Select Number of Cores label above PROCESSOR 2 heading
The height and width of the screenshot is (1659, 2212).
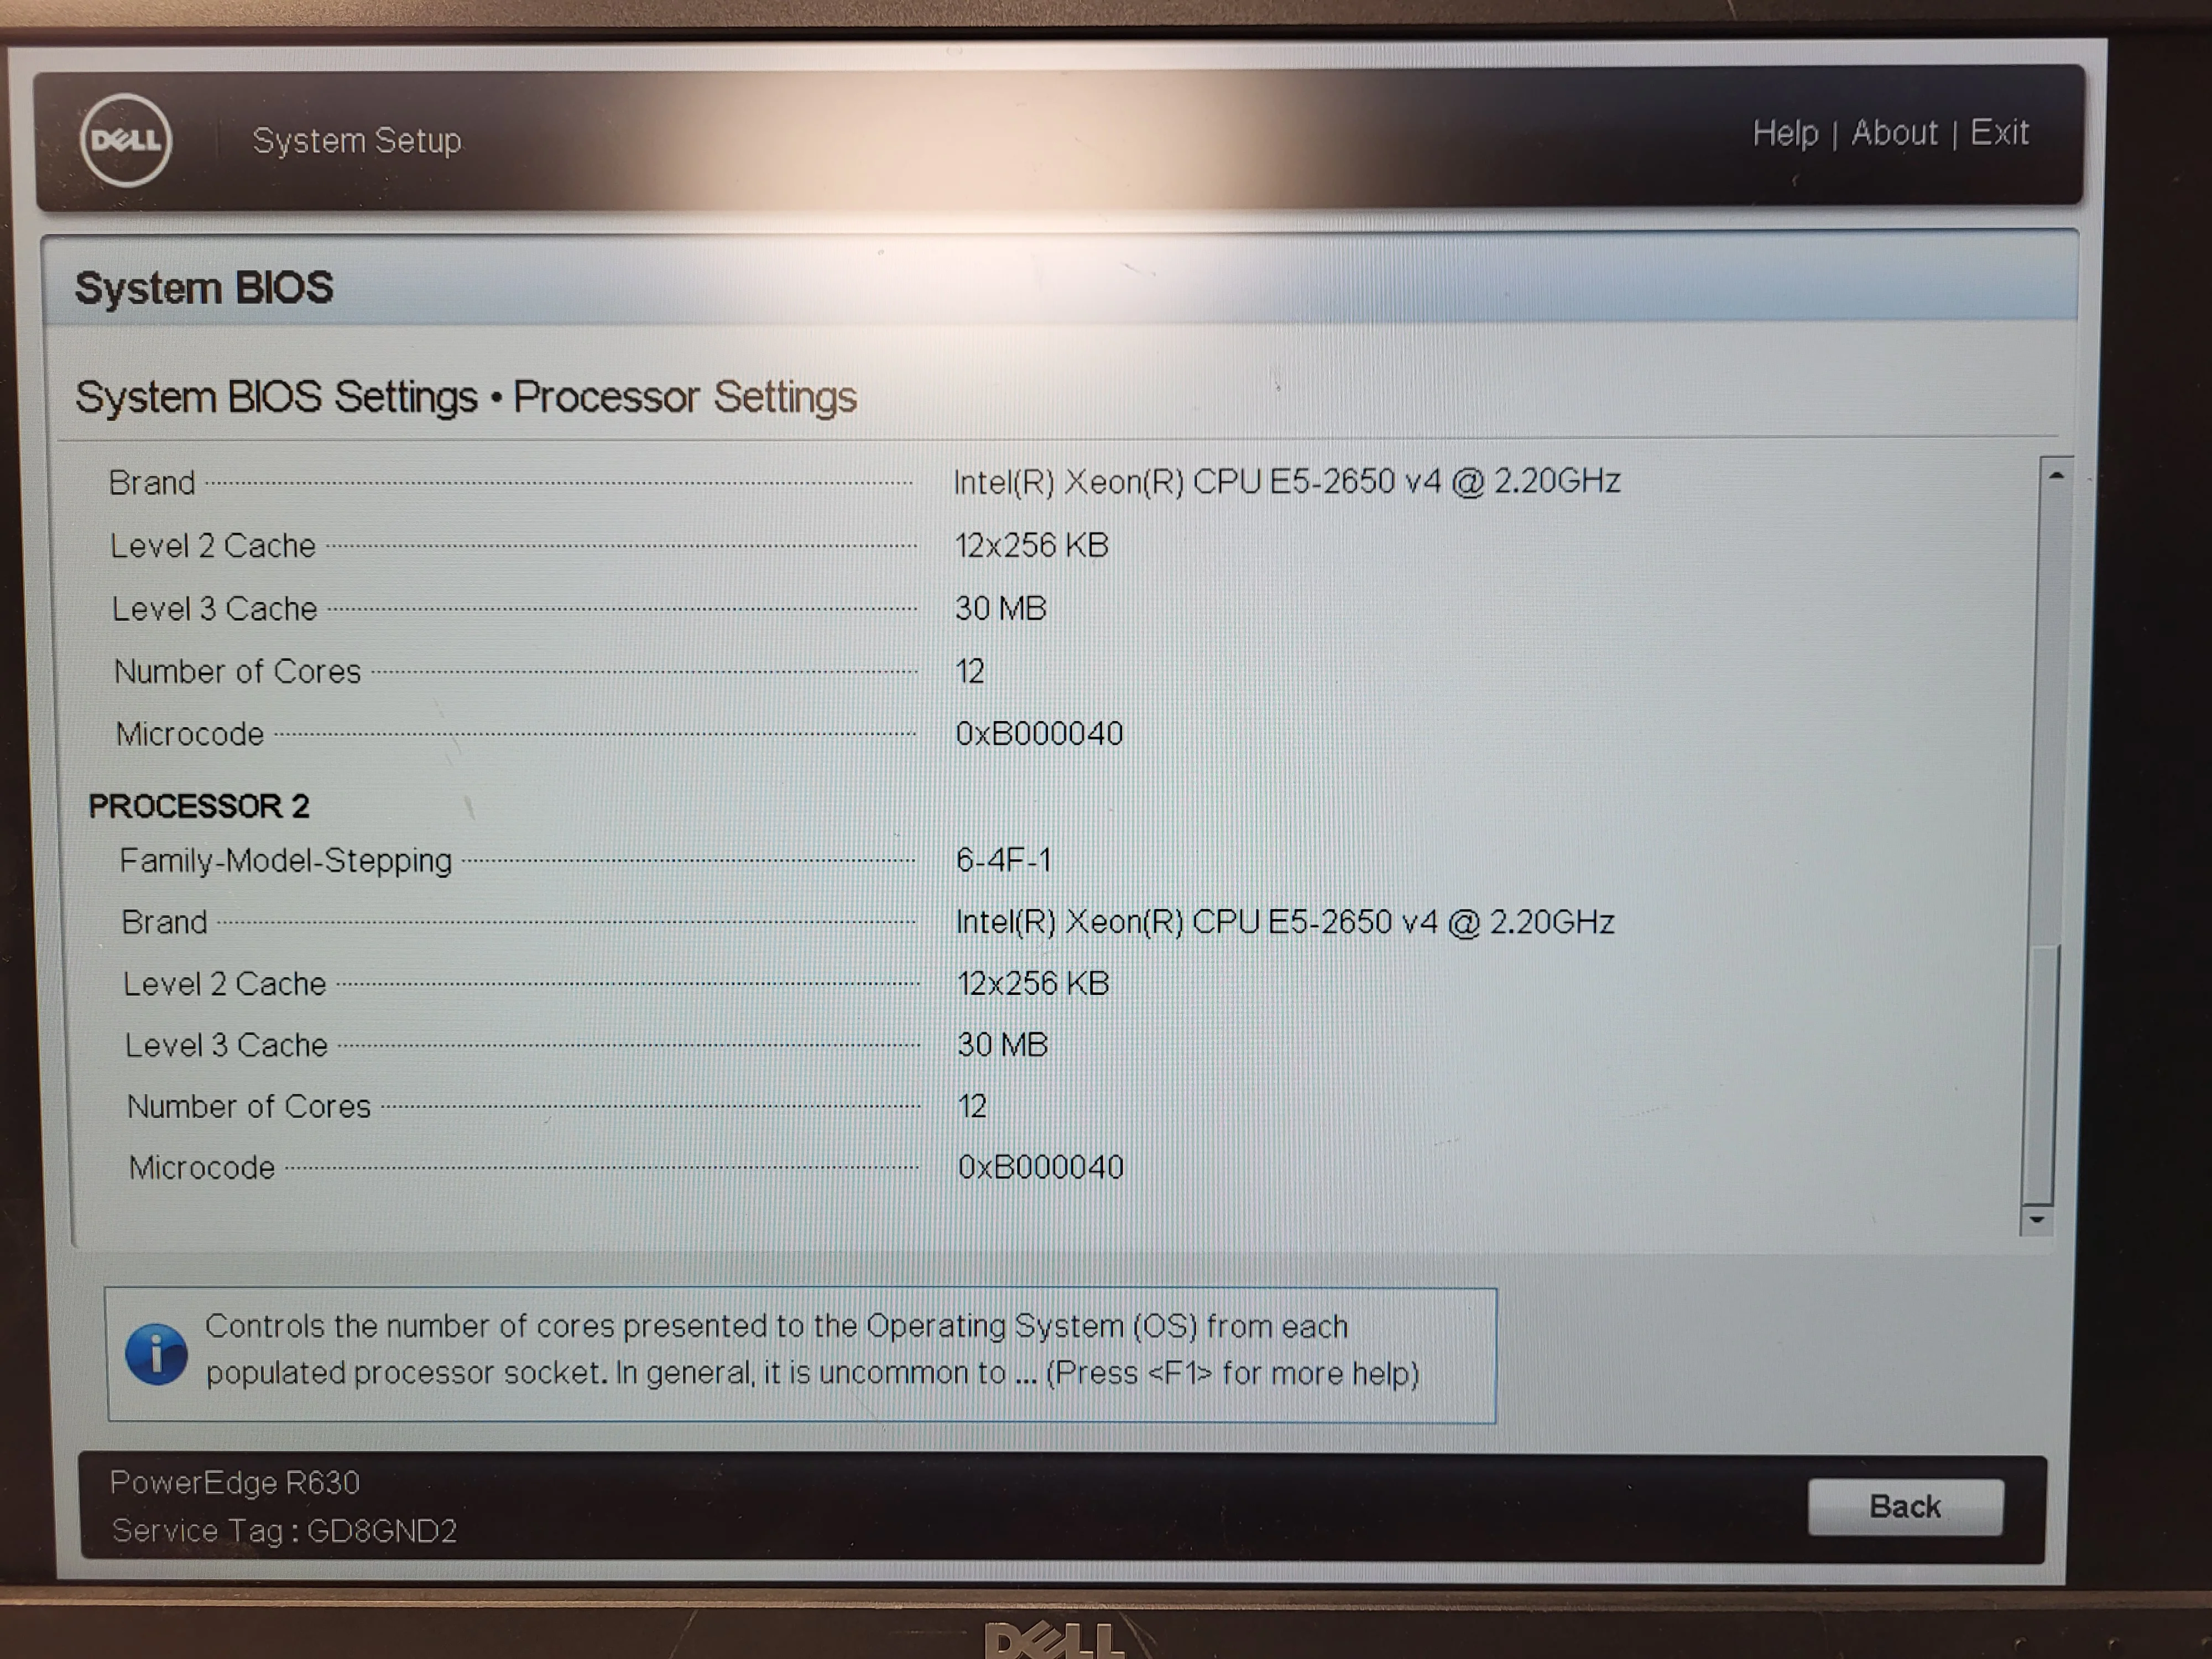tap(238, 672)
